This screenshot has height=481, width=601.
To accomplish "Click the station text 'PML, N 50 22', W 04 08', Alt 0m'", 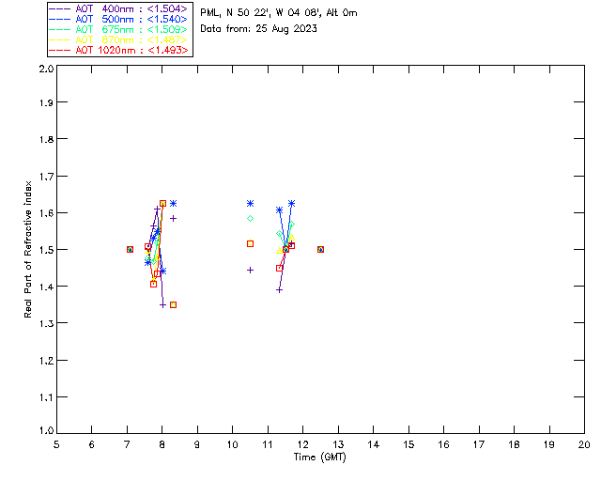I will click(279, 13).
